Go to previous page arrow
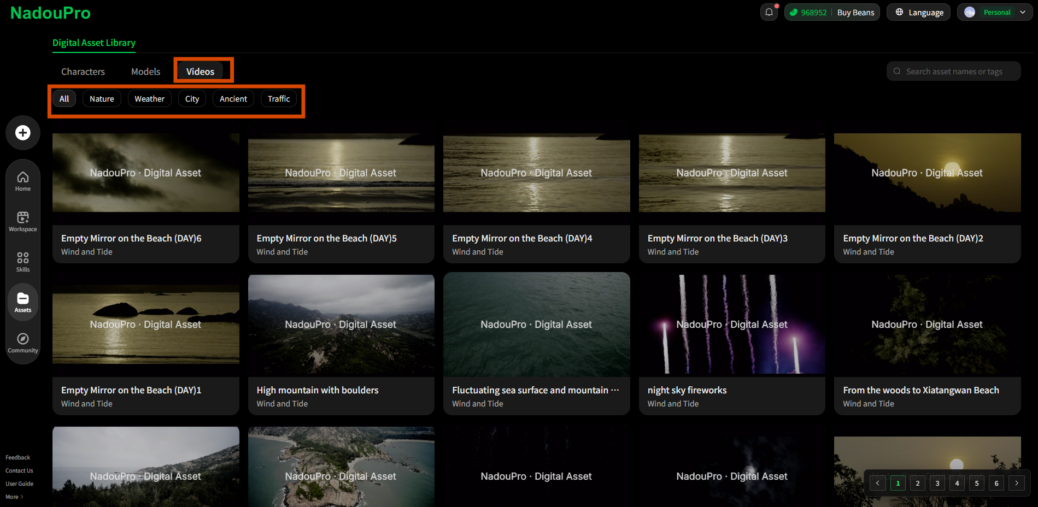Screen dimensions: 1038x507 tap(878, 483)
